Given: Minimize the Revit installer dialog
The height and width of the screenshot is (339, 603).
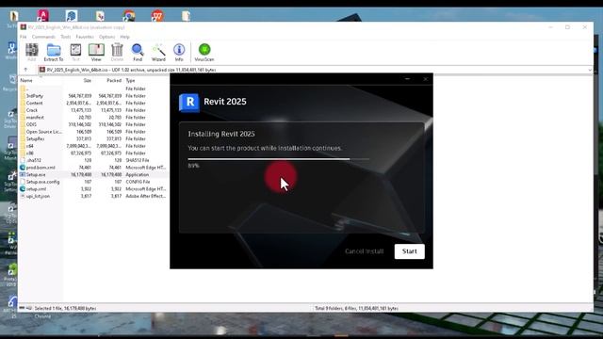Looking at the screenshot, I should [x=407, y=79].
